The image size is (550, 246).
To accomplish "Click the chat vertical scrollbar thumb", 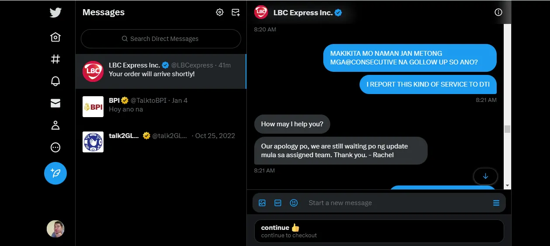I will point(507,129).
